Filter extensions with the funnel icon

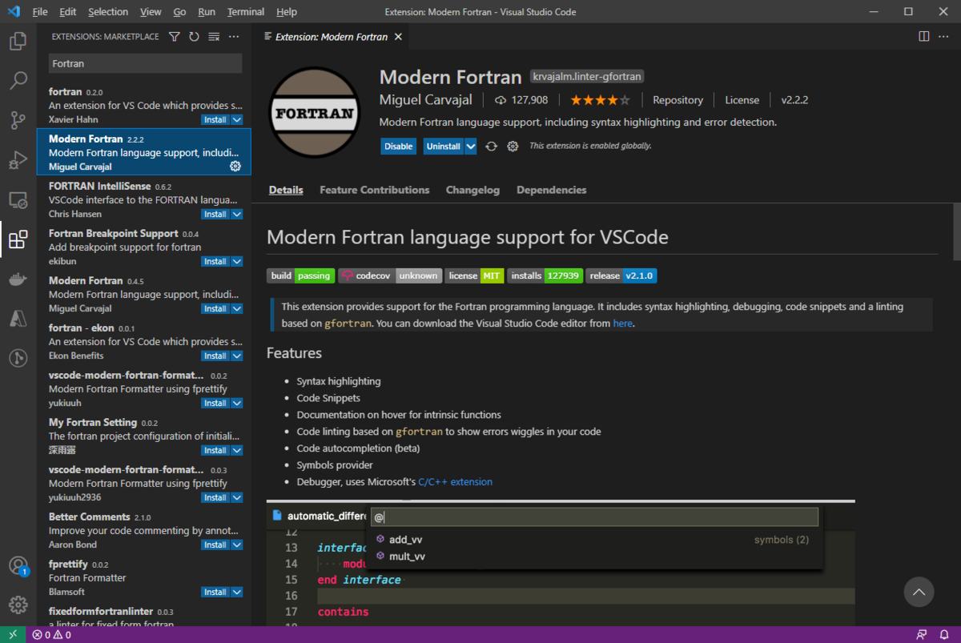[175, 37]
